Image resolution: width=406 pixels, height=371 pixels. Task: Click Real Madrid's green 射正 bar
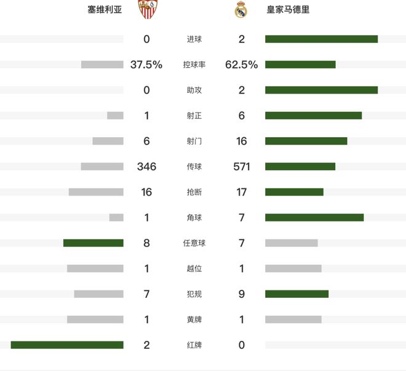tap(313, 116)
